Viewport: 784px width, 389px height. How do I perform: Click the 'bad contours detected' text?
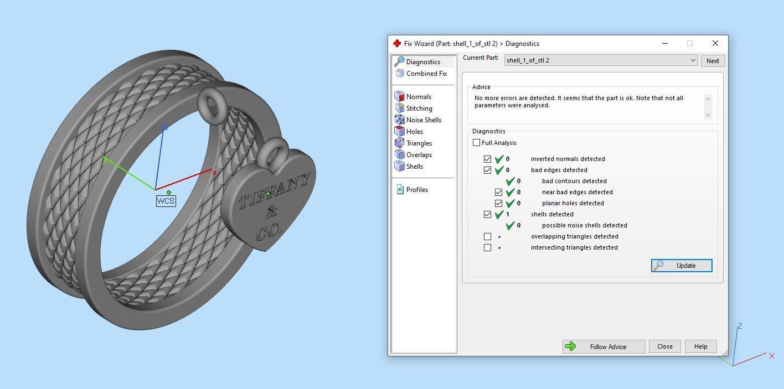(574, 181)
